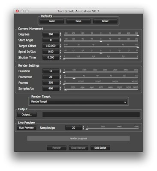Click the Load defaults button
The height and width of the screenshot is (171, 157).
(x=51, y=21)
